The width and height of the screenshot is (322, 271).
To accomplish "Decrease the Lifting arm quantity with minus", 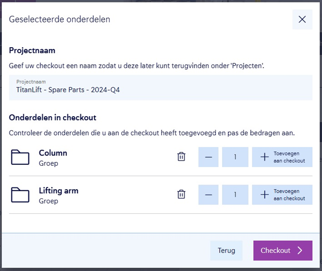I will [208, 195].
